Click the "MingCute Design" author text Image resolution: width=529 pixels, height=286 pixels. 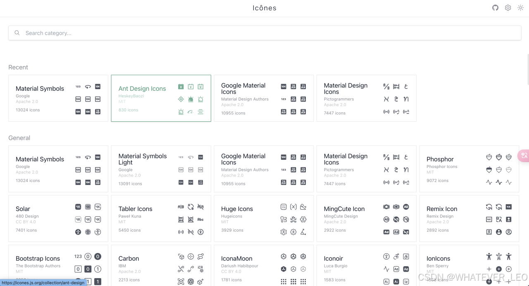(341, 216)
